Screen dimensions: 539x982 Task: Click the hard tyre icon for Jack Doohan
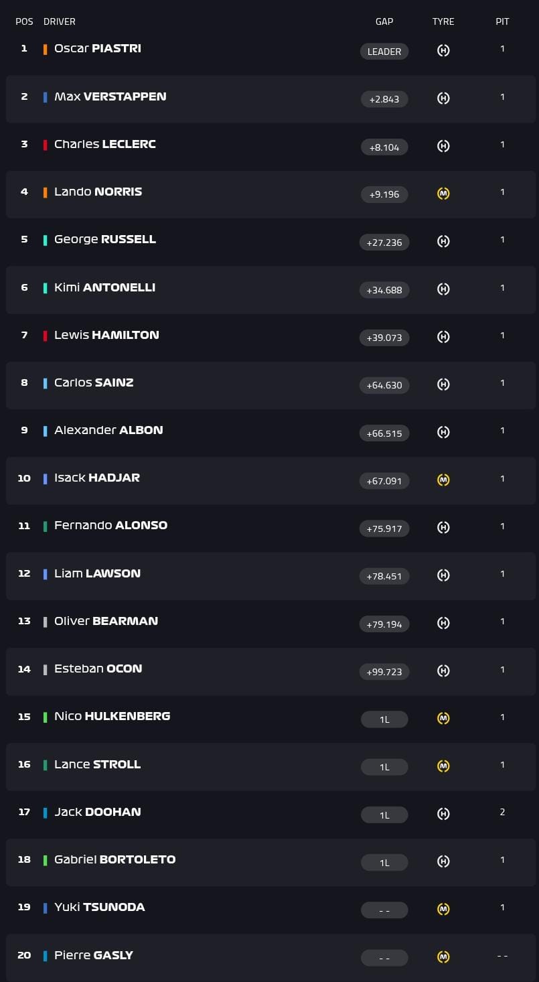pyautogui.click(x=443, y=814)
